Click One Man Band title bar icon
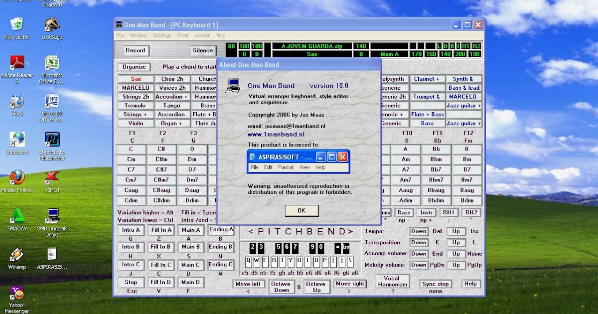The height and width of the screenshot is (314, 598). [x=119, y=24]
